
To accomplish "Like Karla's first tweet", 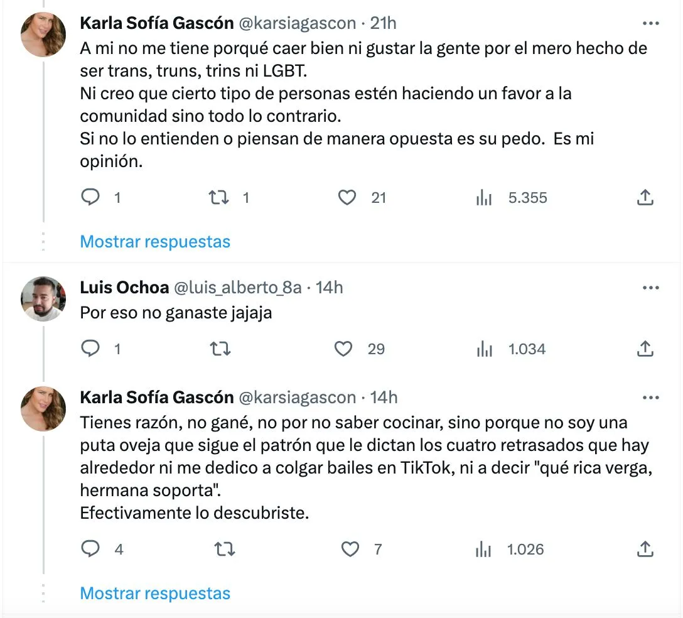I will tap(346, 197).
